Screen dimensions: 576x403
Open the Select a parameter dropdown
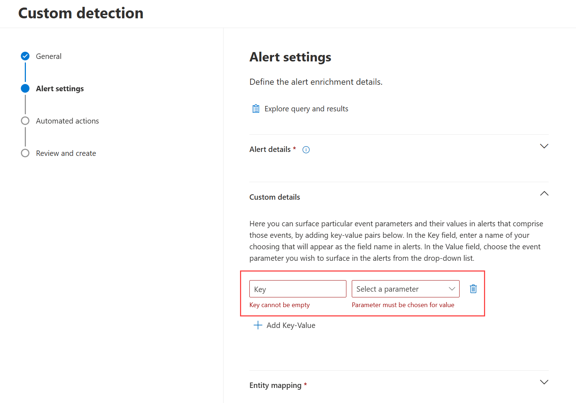pyautogui.click(x=405, y=289)
